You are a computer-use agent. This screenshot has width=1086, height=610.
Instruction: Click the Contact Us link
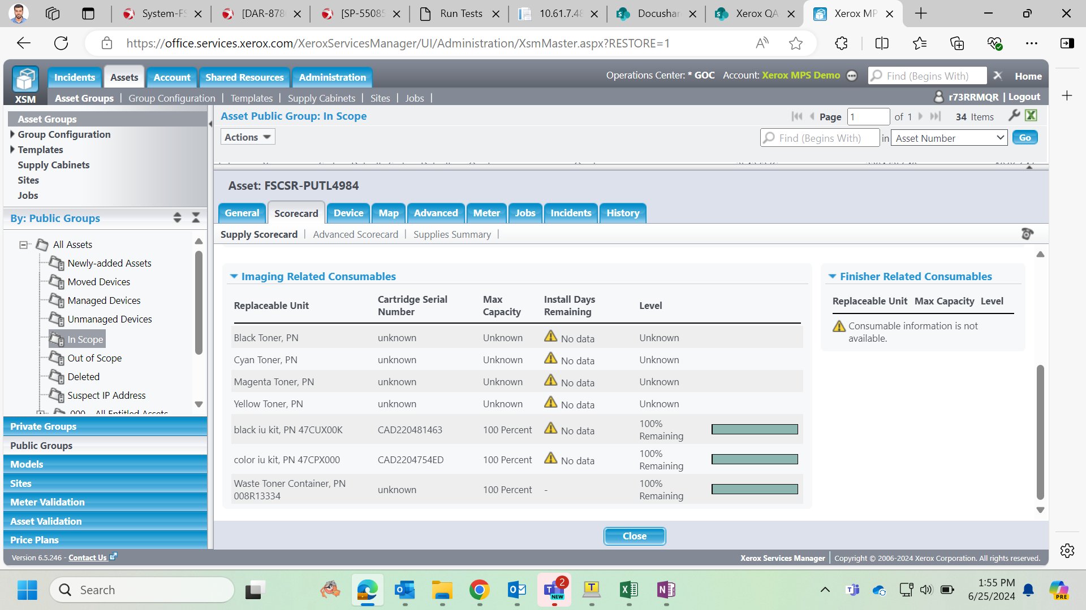pos(88,557)
